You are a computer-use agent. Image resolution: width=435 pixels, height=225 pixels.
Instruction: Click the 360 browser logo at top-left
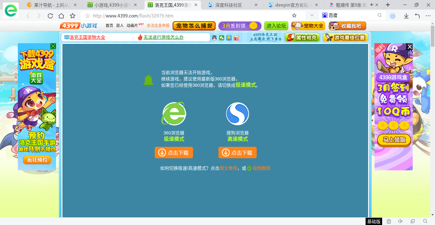tap(11, 10)
